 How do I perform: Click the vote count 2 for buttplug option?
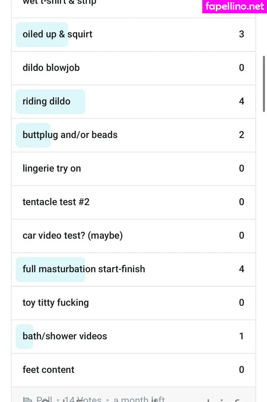[241, 135]
